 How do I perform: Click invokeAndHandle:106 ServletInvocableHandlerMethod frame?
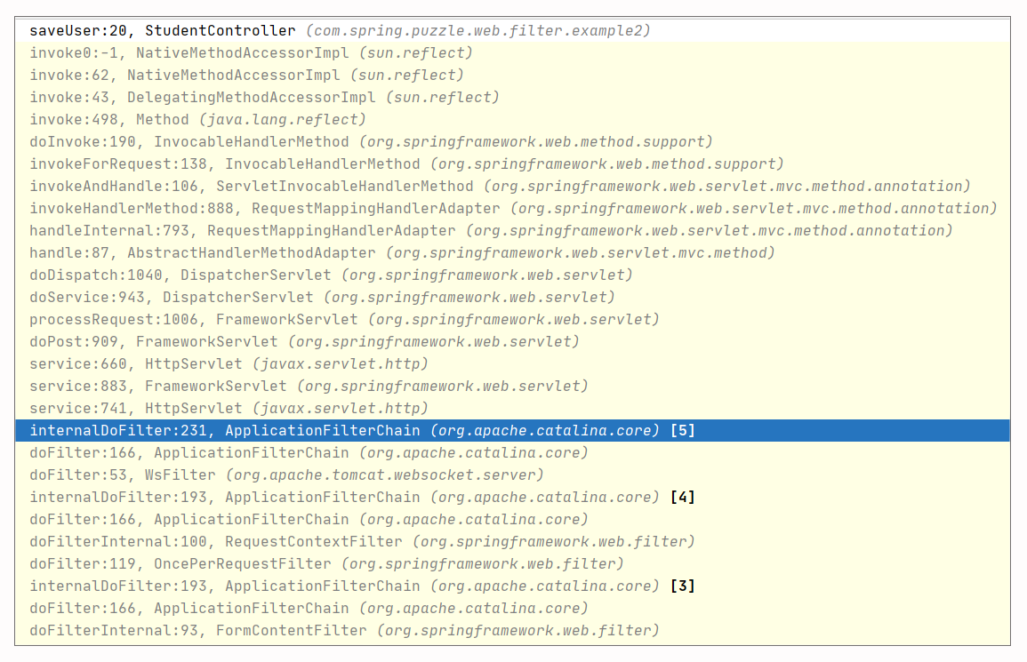tap(500, 187)
